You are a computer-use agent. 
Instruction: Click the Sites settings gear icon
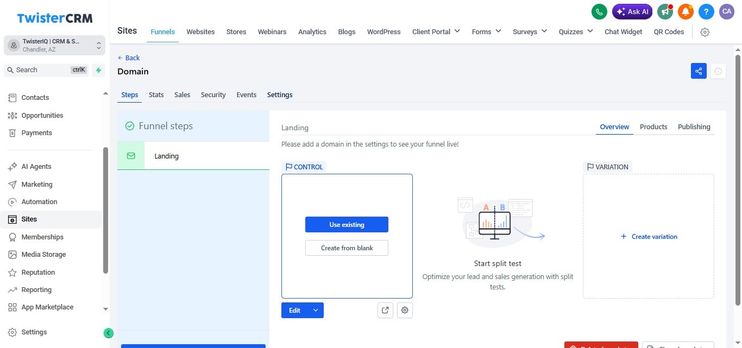pyautogui.click(x=705, y=32)
